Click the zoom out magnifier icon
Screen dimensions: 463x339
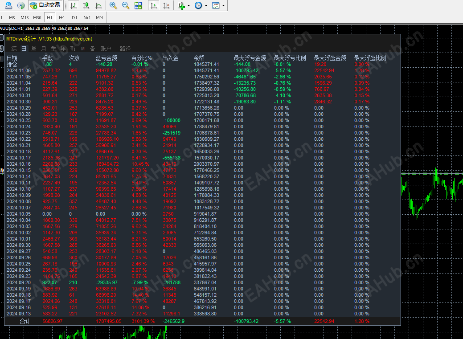(126, 5)
